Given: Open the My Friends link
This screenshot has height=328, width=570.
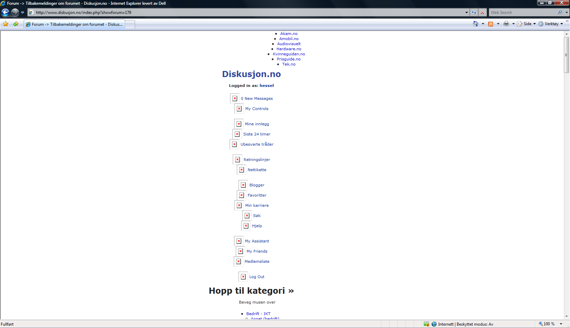Looking at the screenshot, I should click(257, 251).
